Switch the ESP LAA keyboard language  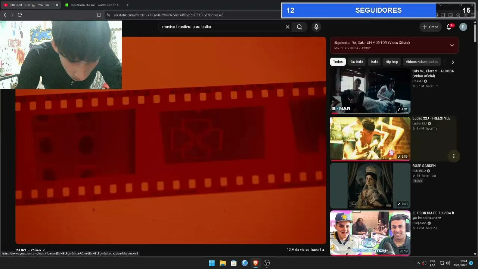coord(433,263)
